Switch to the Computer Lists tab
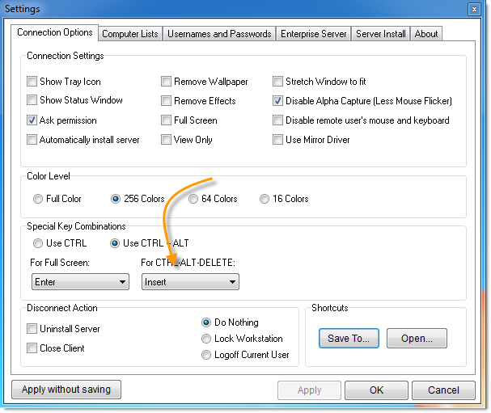 click(130, 33)
